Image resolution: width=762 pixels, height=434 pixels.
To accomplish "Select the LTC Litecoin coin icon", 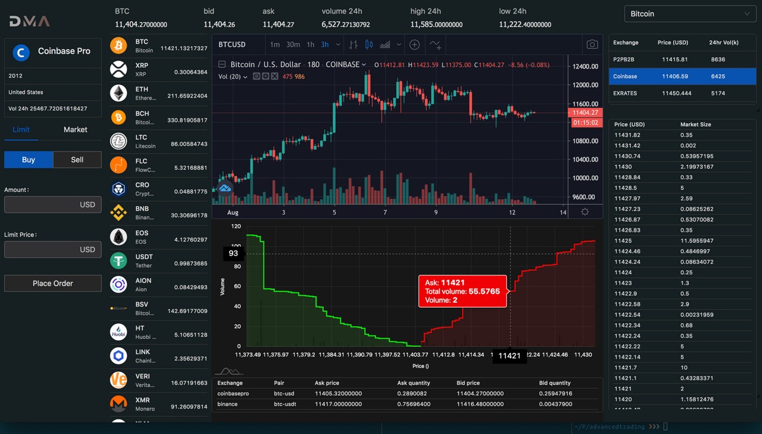I will click(x=119, y=141).
